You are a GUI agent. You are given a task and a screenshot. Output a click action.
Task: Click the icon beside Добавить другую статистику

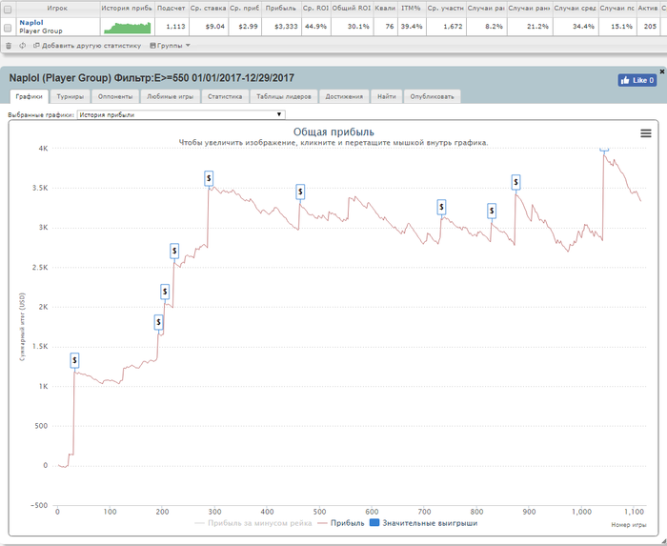[36, 46]
